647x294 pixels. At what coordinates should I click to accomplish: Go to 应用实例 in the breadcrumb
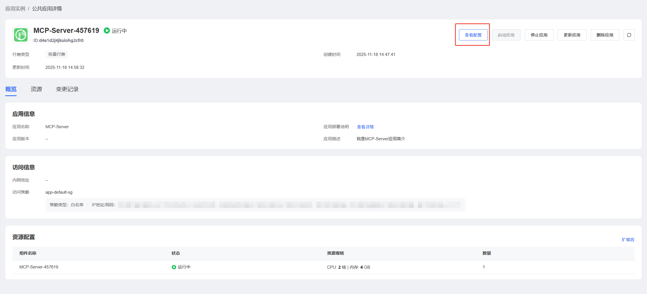[15, 9]
